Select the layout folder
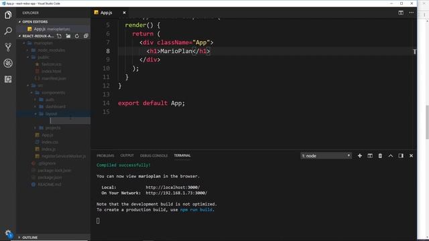 click(54, 114)
